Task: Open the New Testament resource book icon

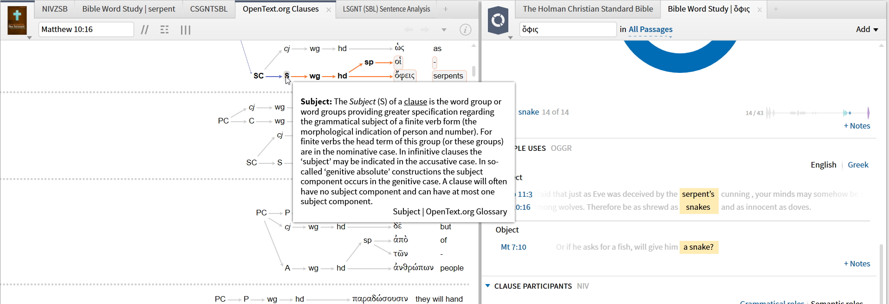Action: (x=17, y=20)
